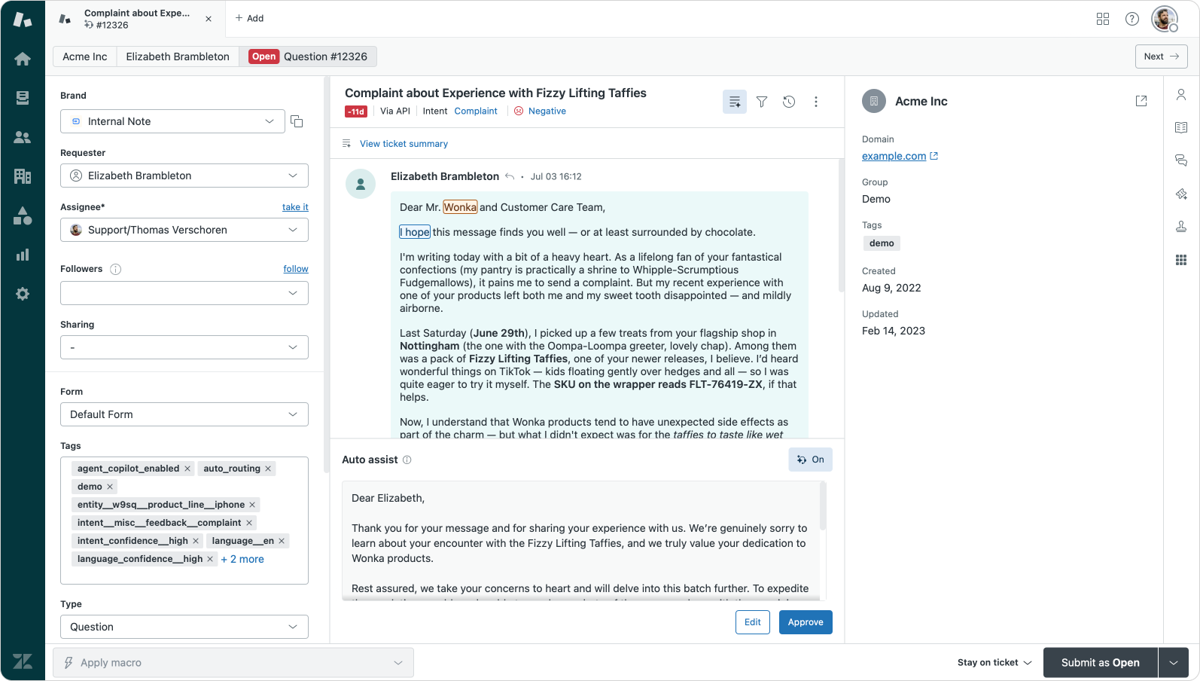Open the user profile avatar
Viewport: 1200px width, 681px height.
click(x=1165, y=19)
